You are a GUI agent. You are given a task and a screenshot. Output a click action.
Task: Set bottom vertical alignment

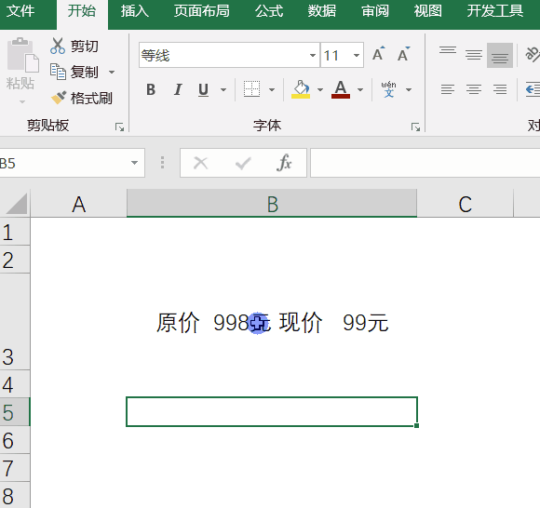coord(500,55)
